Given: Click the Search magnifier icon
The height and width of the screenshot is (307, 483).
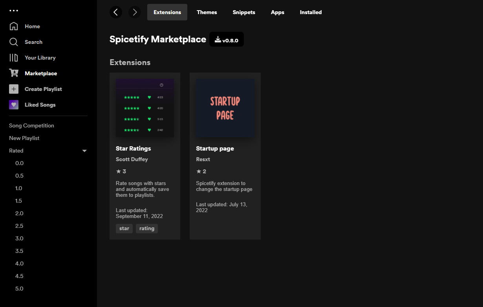Looking at the screenshot, I should tap(14, 42).
